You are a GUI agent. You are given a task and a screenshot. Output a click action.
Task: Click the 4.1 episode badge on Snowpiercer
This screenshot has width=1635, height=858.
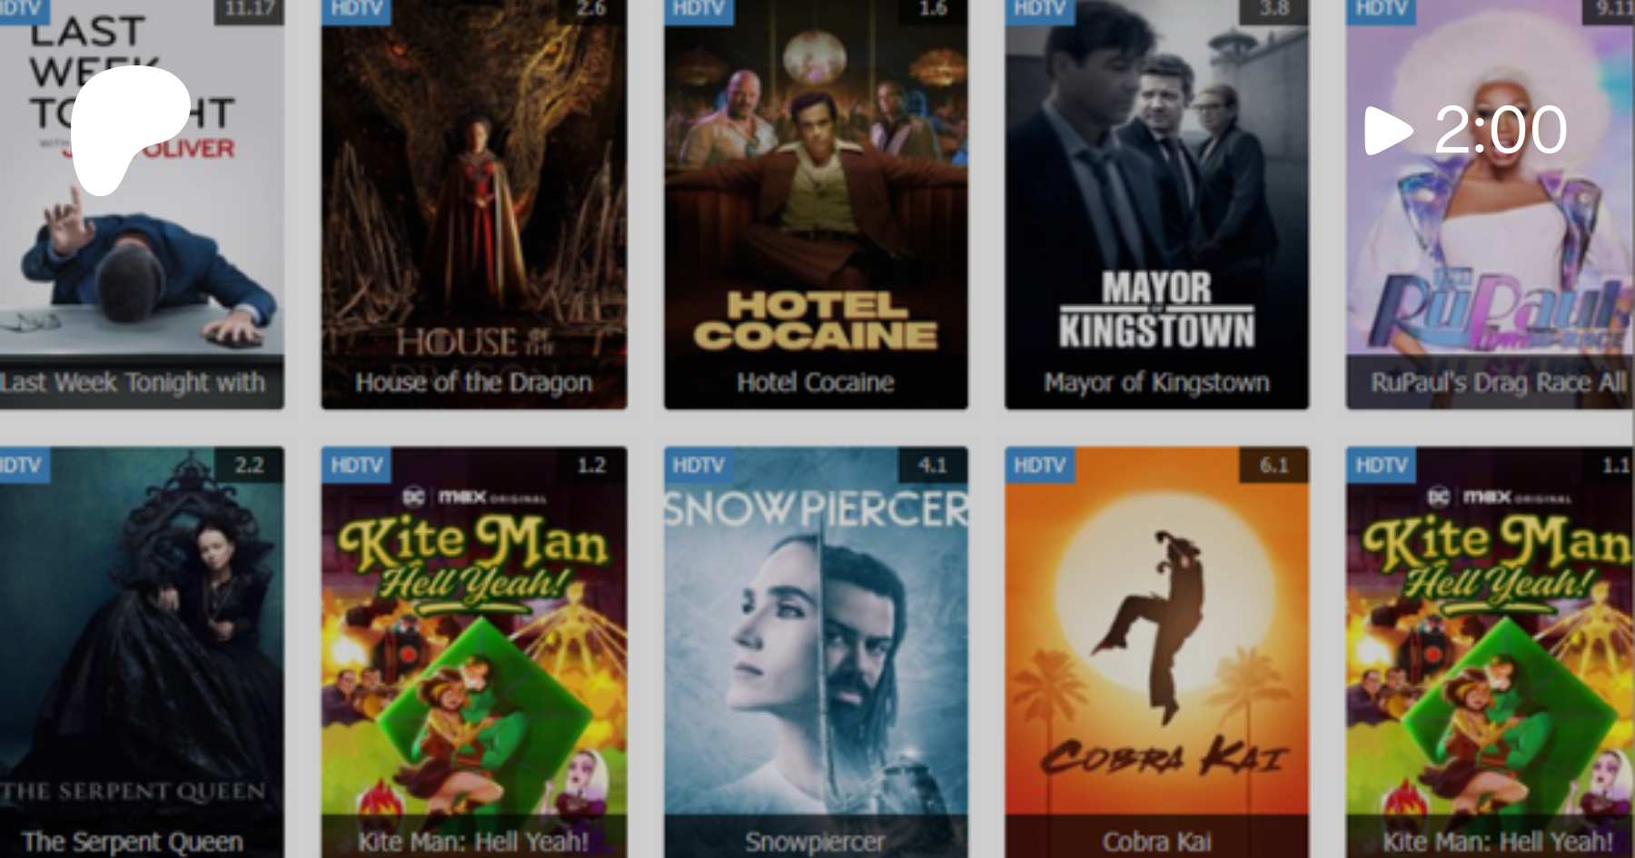coord(933,465)
